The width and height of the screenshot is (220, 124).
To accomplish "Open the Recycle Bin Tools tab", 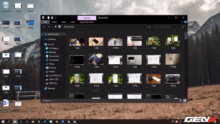I will [x=87, y=22].
